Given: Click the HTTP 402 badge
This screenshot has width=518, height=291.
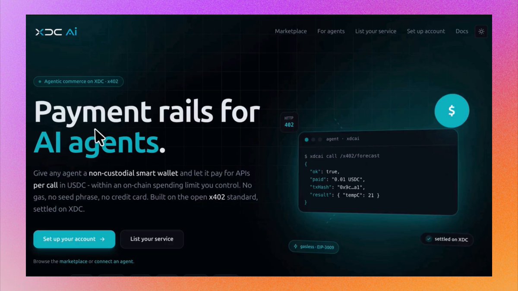Looking at the screenshot, I should click(289, 122).
